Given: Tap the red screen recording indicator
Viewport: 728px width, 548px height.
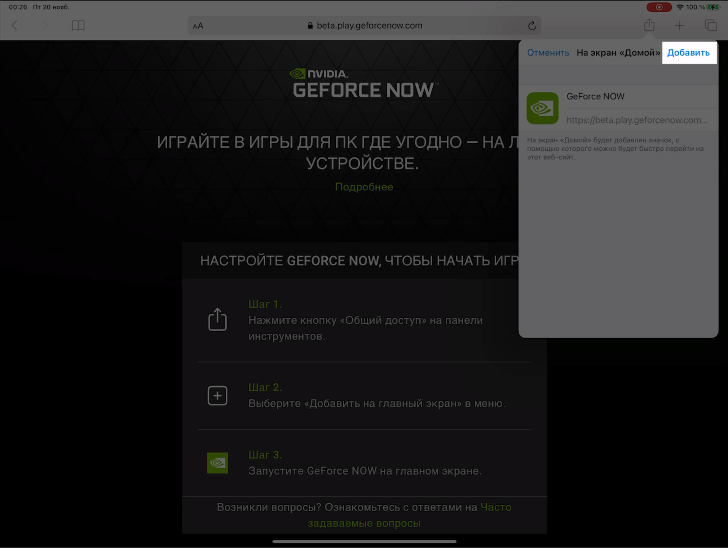Looking at the screenshot, I should (659, 7).
